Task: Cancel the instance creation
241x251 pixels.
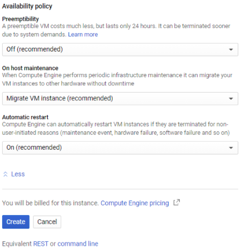Action: (x=47, y=222)
